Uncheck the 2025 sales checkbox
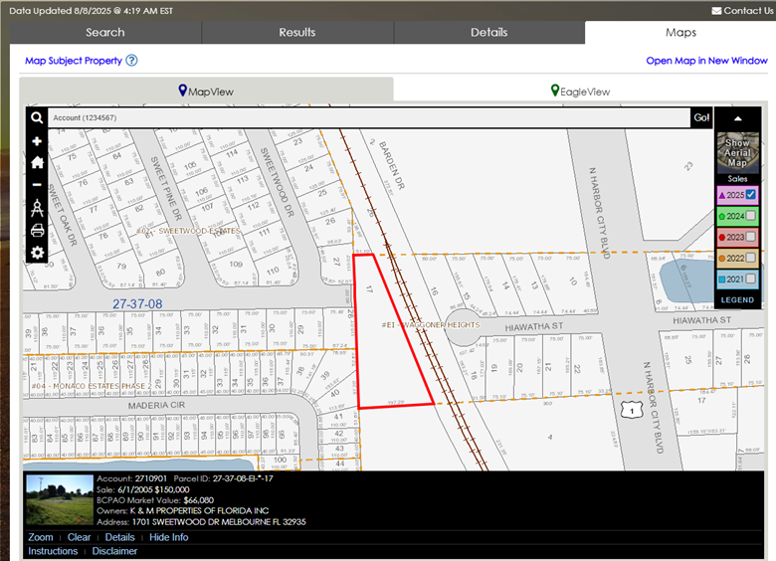This screenshot has height=561, width=776. click(751, 195)
